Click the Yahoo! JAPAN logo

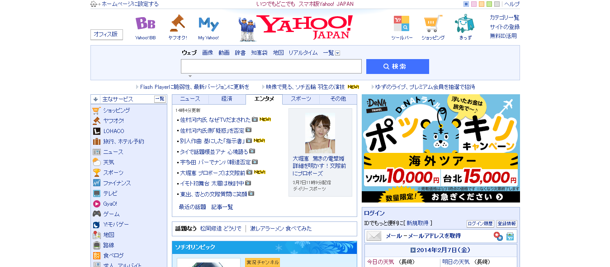[x=304, y=27]
